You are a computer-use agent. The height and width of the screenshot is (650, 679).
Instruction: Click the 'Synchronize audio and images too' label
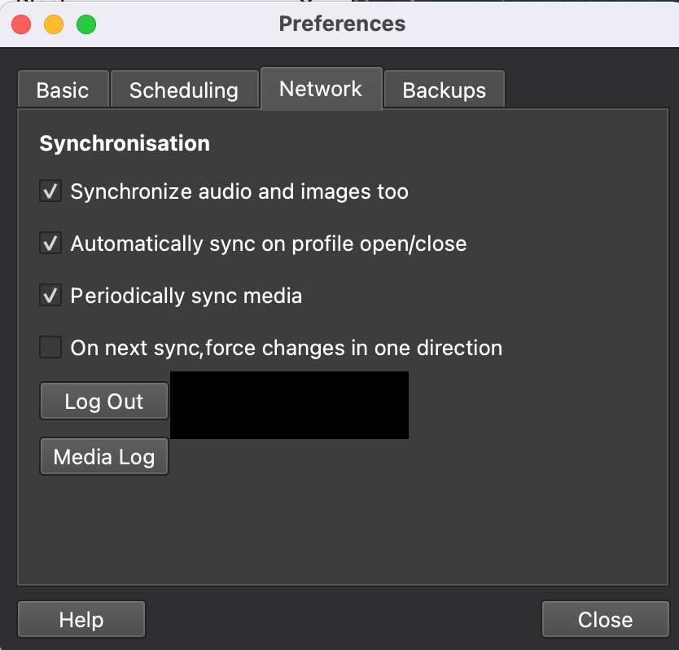(x=239, y=191)
